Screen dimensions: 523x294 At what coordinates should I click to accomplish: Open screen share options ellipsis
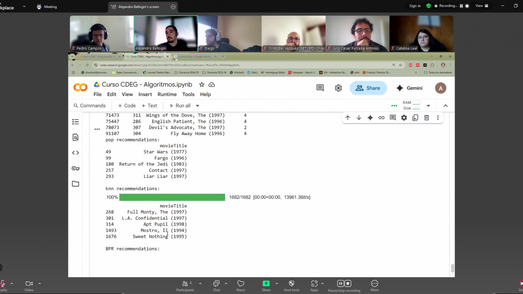173,7
